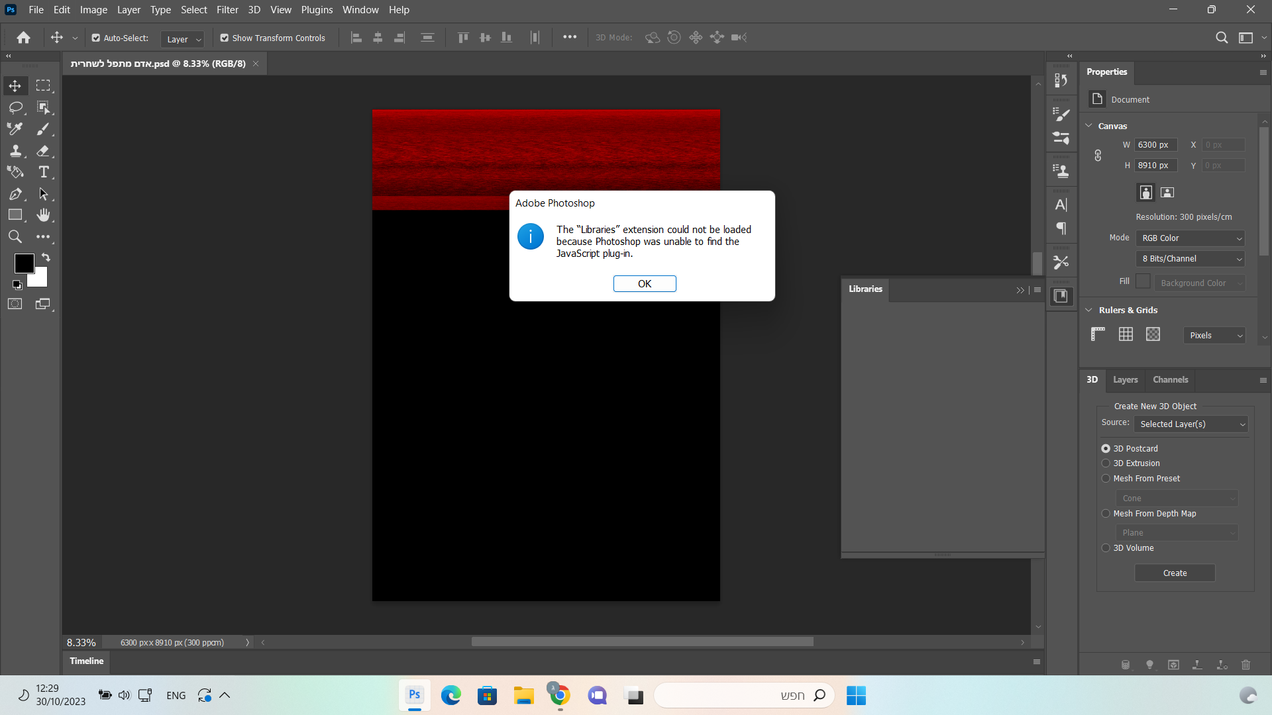Open the Selected Layer(s) source dropdown

coord(1191,424)
